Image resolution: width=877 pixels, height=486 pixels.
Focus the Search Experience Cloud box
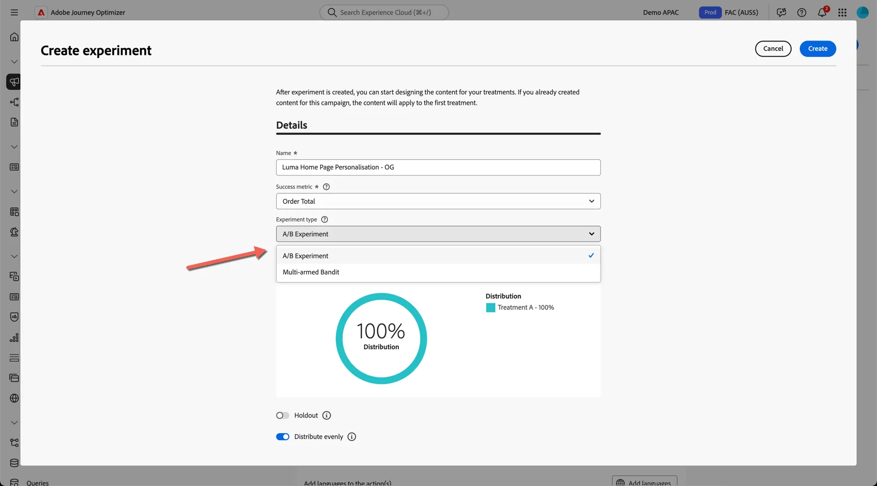pos(384,12)
